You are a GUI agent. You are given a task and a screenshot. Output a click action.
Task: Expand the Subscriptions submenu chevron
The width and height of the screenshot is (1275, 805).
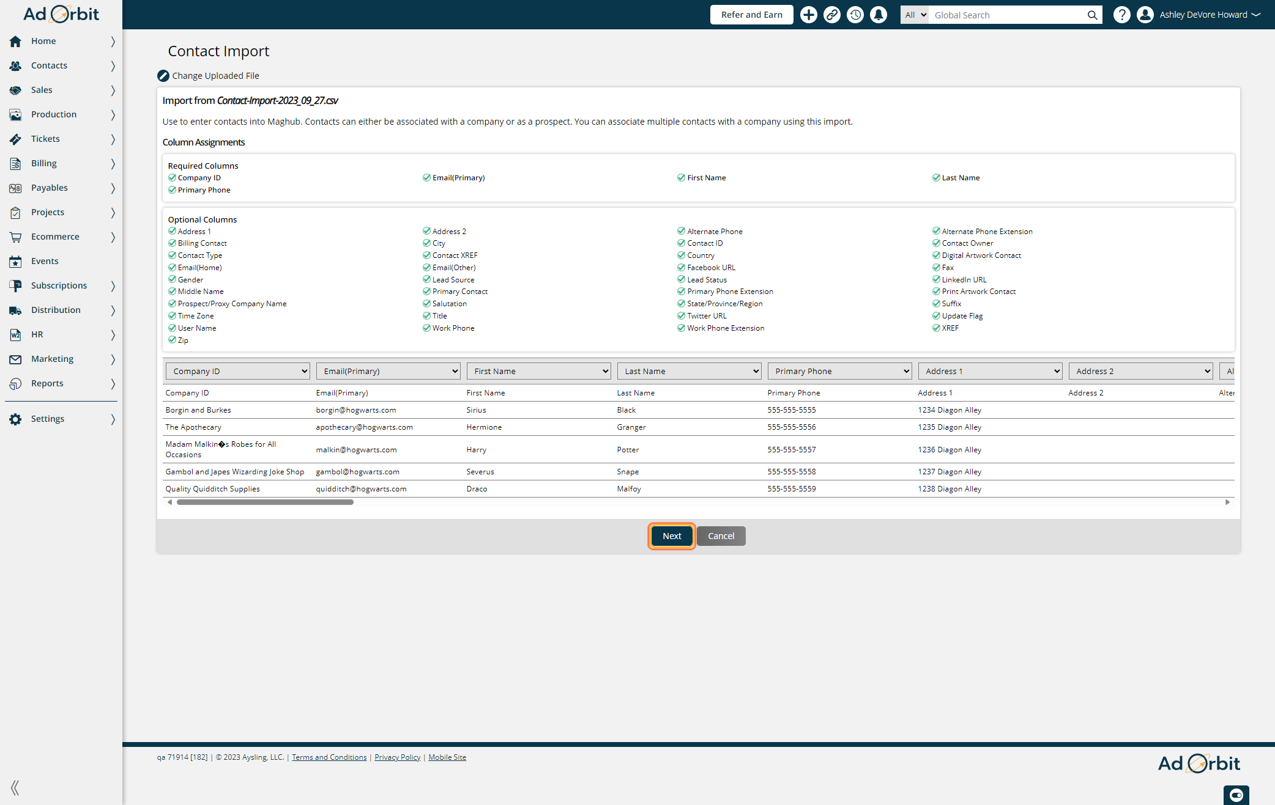coord(113,286)
